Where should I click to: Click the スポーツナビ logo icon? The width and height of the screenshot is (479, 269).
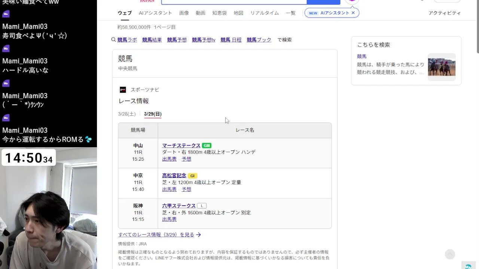tap(123, 90)
